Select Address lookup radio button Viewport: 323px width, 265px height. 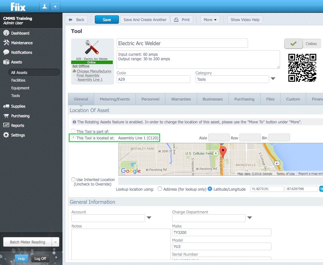[x=160, y=189]
